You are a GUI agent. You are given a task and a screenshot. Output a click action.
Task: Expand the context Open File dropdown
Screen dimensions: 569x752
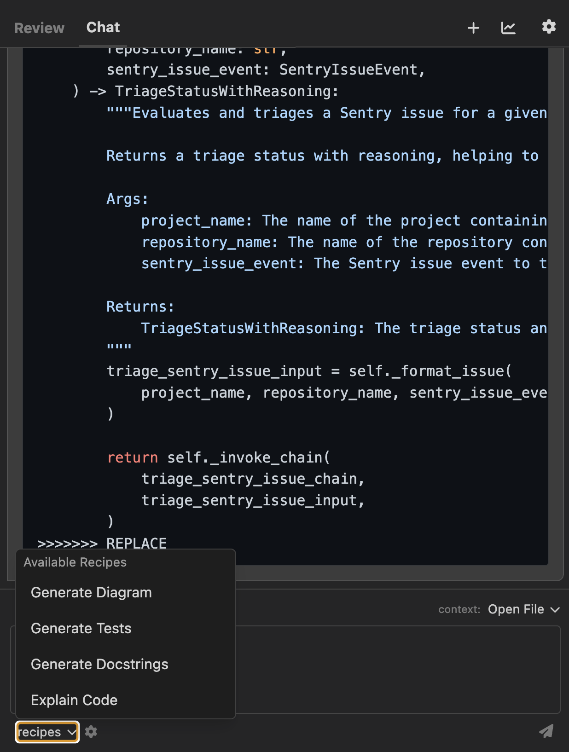coord(523,609)
